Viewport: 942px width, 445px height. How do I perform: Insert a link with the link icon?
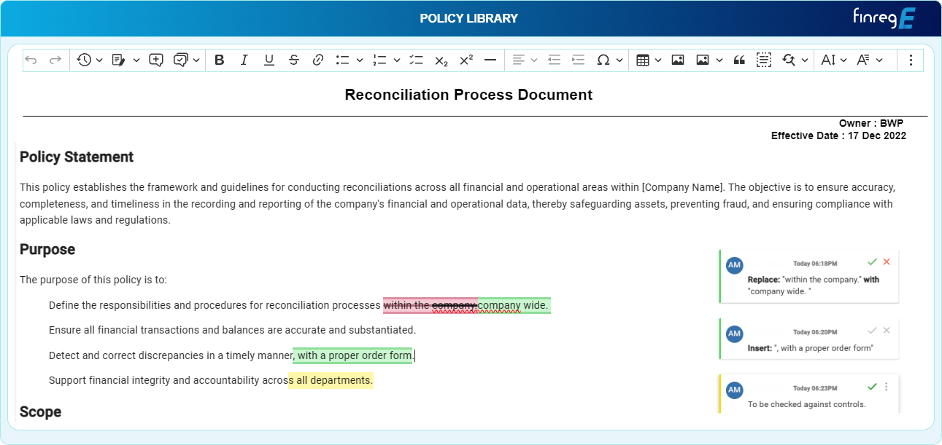[318, 60]
